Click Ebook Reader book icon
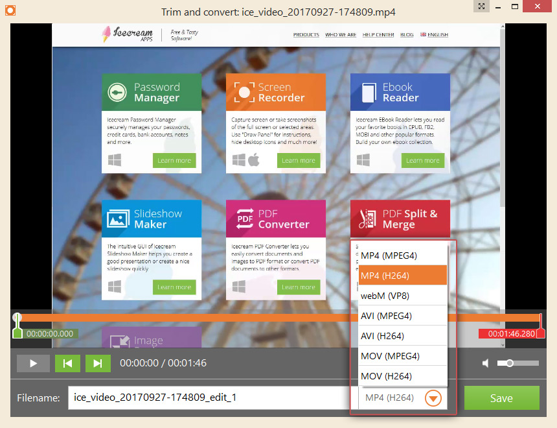557x428 pixels. tap(369, 93)
